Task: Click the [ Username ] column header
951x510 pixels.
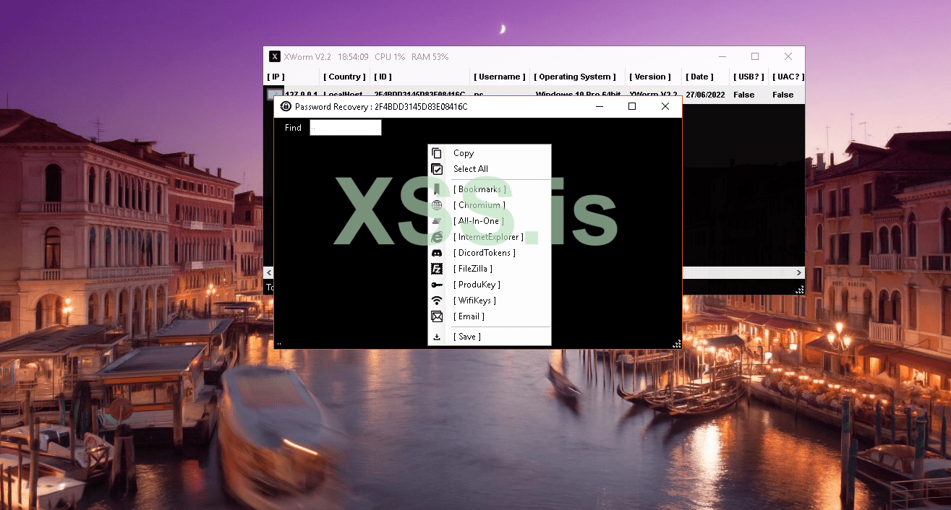Action: click(x=500, y=77)
